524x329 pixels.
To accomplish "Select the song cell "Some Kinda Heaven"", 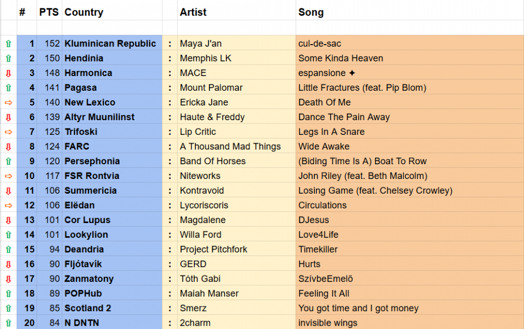I will pos(341,58).
